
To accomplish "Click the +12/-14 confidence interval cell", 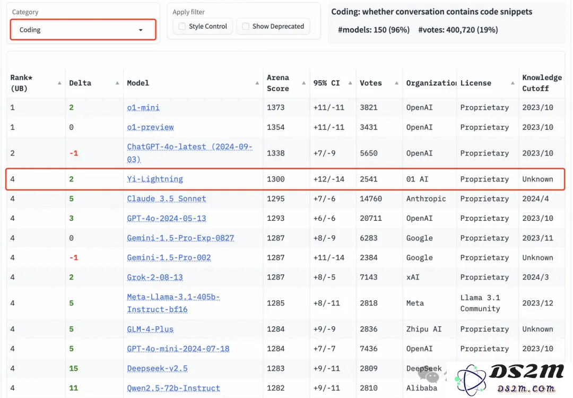I will coord(329,179).
